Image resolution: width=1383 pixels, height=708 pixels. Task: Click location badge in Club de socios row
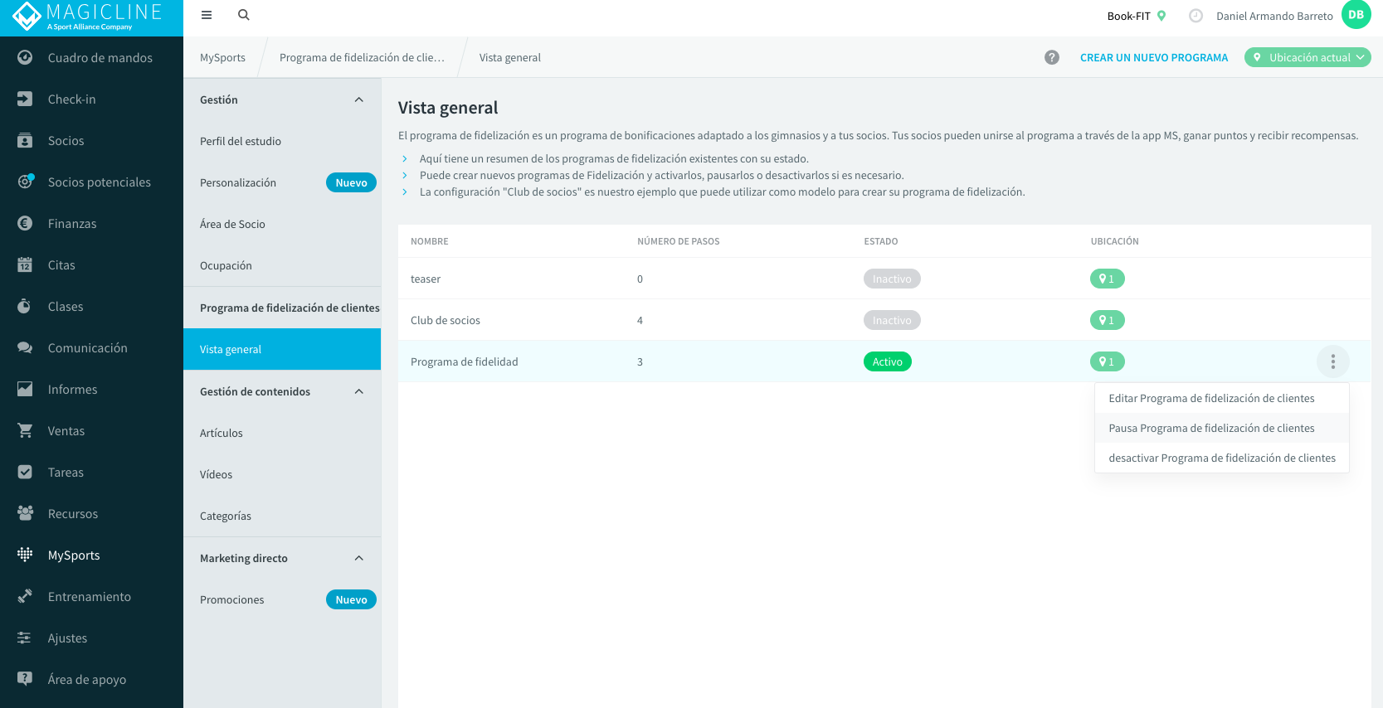[x=1107, y=320]
